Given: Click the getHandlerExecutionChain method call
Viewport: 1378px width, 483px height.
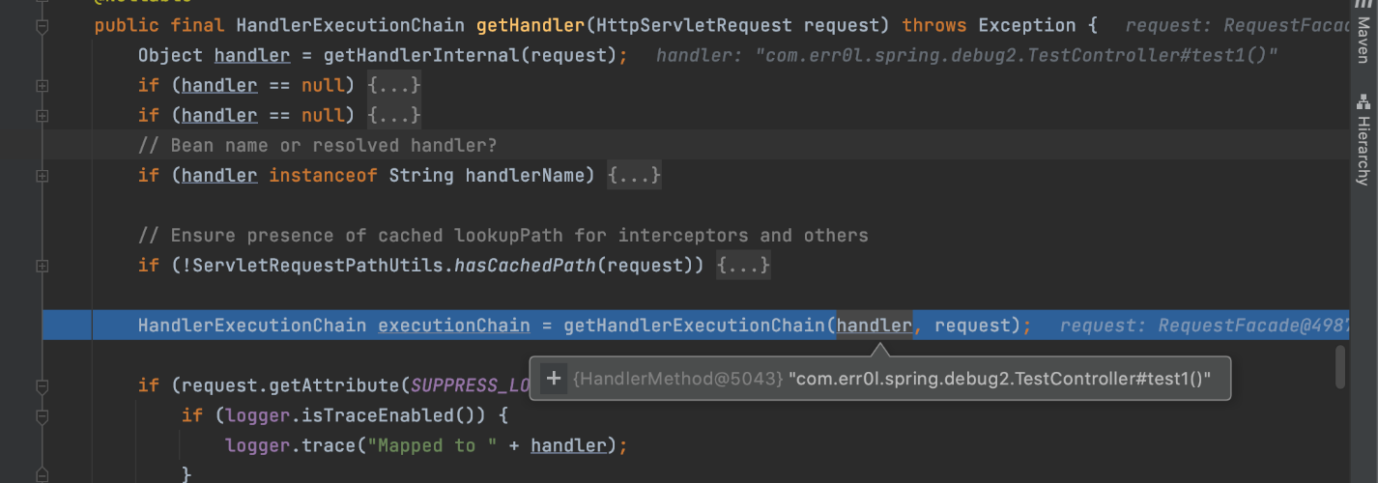Looking at the screenshot, I should (x=695, y=326).
